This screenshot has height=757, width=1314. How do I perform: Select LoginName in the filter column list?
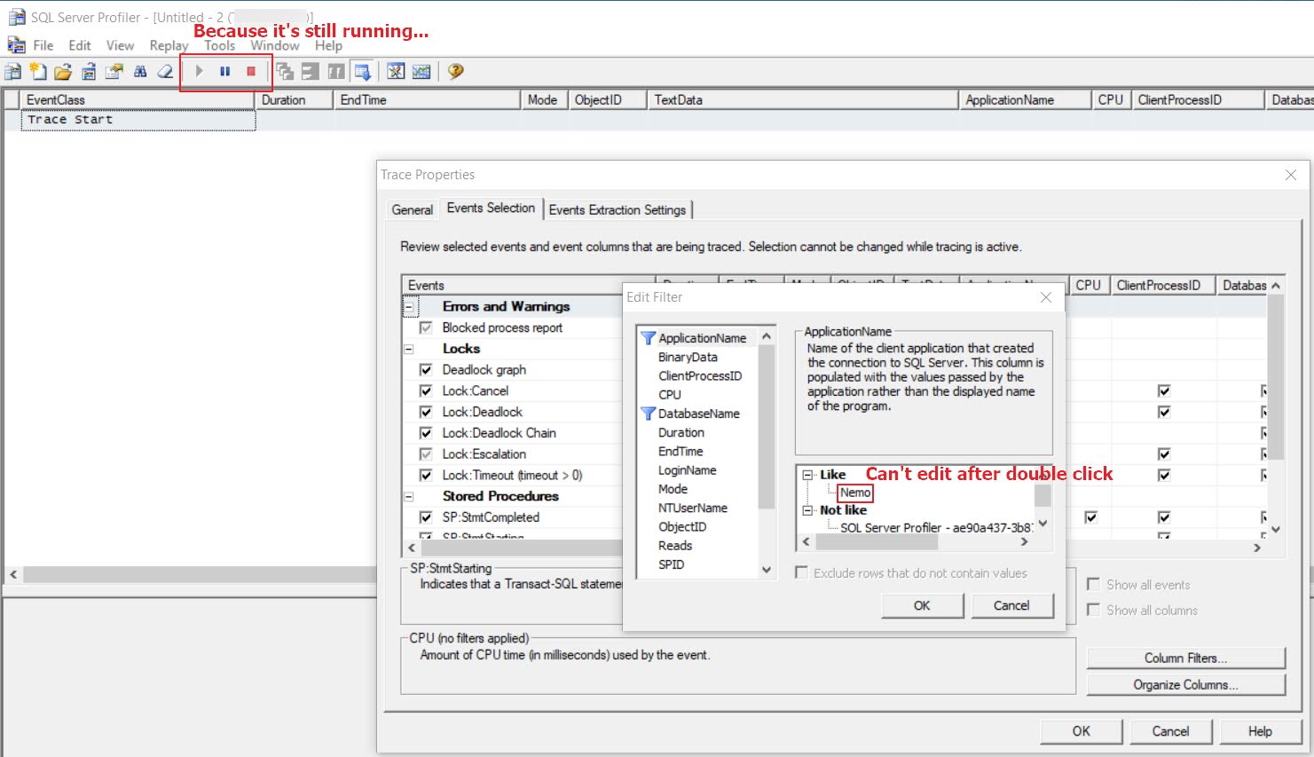(687, 470)
